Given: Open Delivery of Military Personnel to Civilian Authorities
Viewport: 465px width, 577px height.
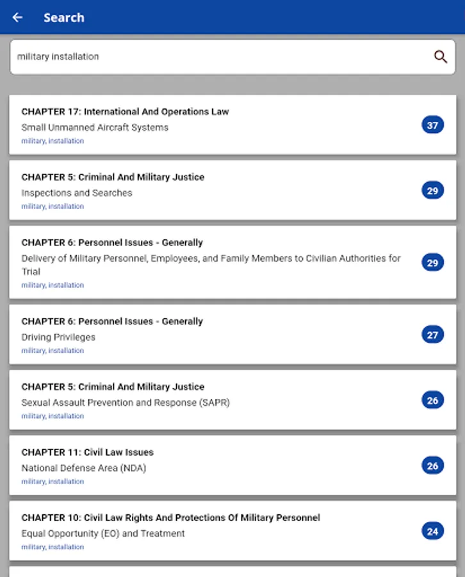Looking at the screenshot, I should [232, 262].
